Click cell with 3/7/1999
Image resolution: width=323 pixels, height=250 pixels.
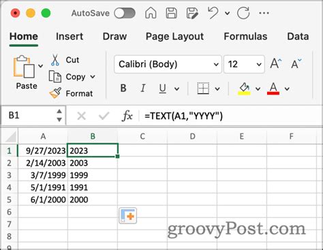click(43, 175)
